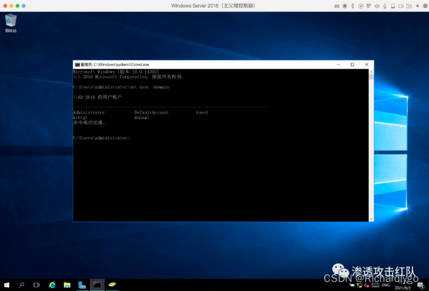Close the cmd.exe window
Image resolution: width=429 pixels, height=291 pixels.
366,65
